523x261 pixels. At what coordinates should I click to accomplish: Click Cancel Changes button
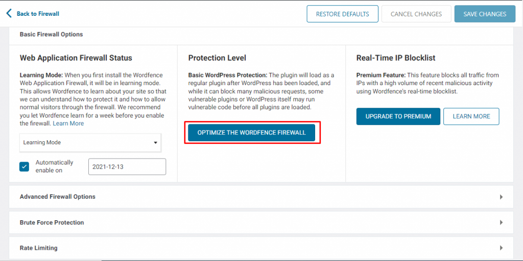[416, 14]
